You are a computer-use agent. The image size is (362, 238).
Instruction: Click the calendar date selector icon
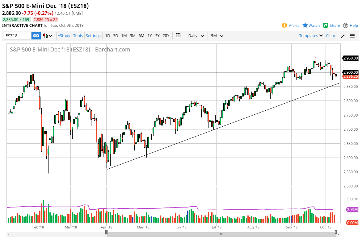178,35
